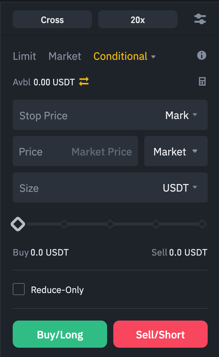Open the Market price type dropdown

tap(175, 152)
